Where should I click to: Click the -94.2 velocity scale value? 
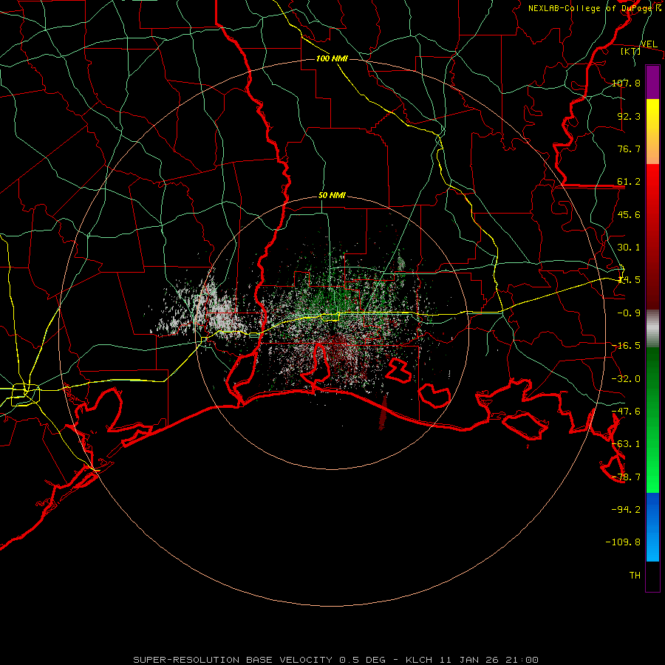click(x=626, y=510)
